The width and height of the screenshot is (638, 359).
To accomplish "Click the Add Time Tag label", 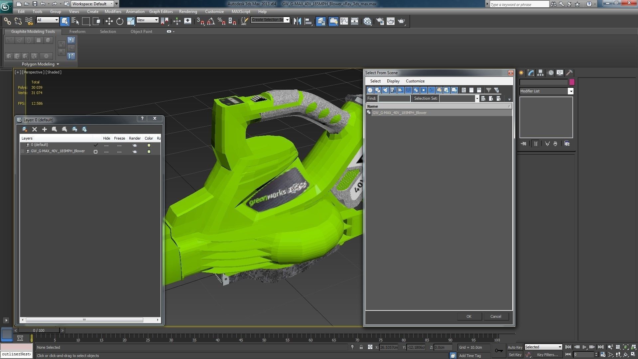I will [470, 356].
